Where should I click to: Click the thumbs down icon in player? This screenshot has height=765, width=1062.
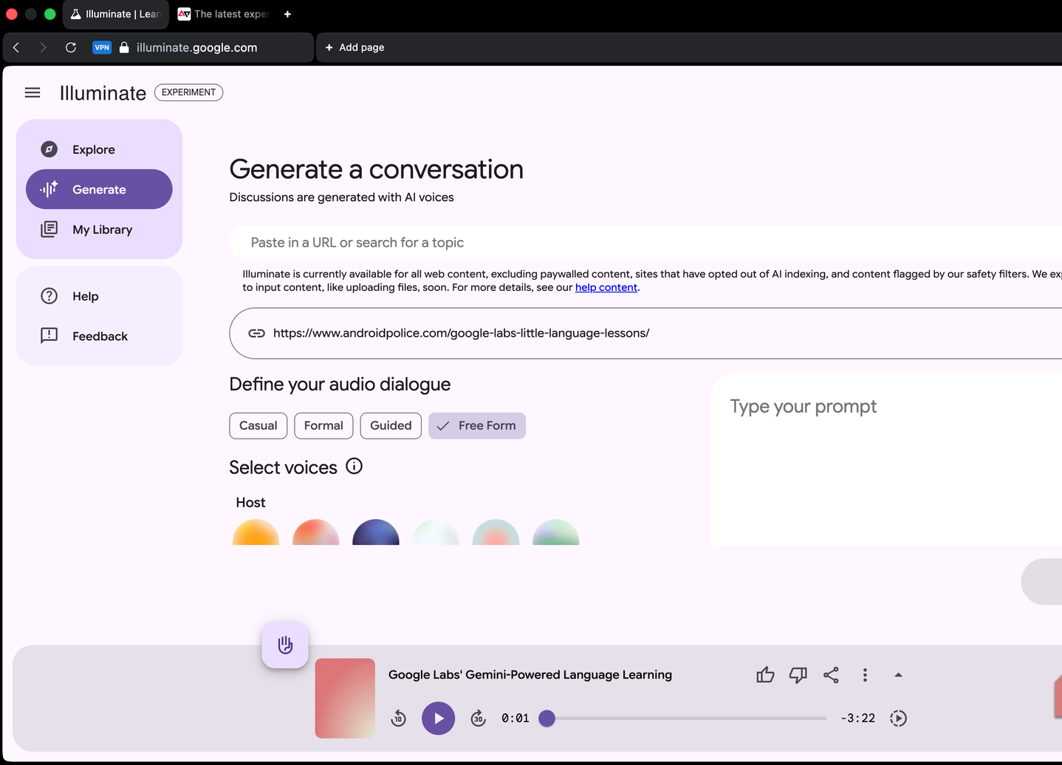(x=798, y=675)
